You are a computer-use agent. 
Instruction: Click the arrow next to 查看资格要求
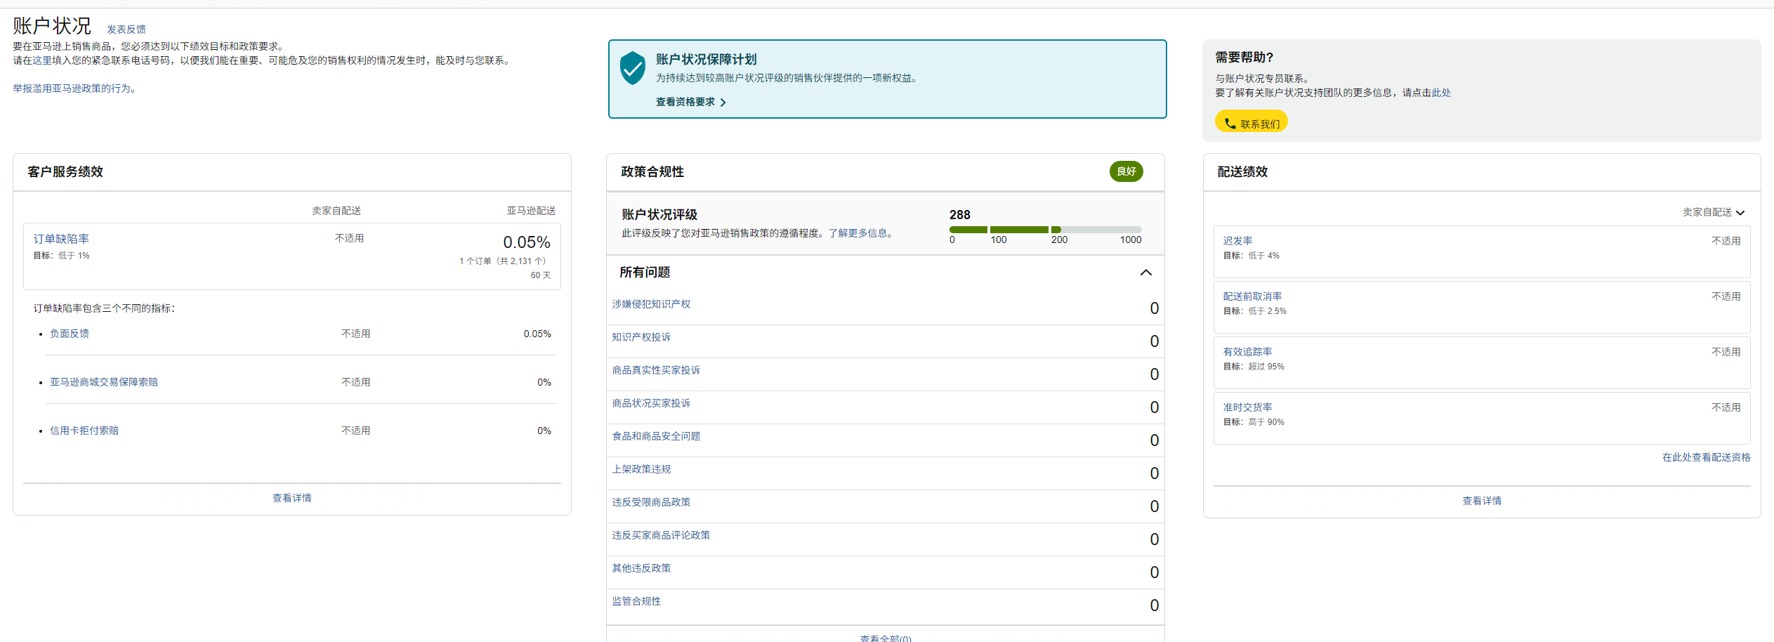(723, 103)
